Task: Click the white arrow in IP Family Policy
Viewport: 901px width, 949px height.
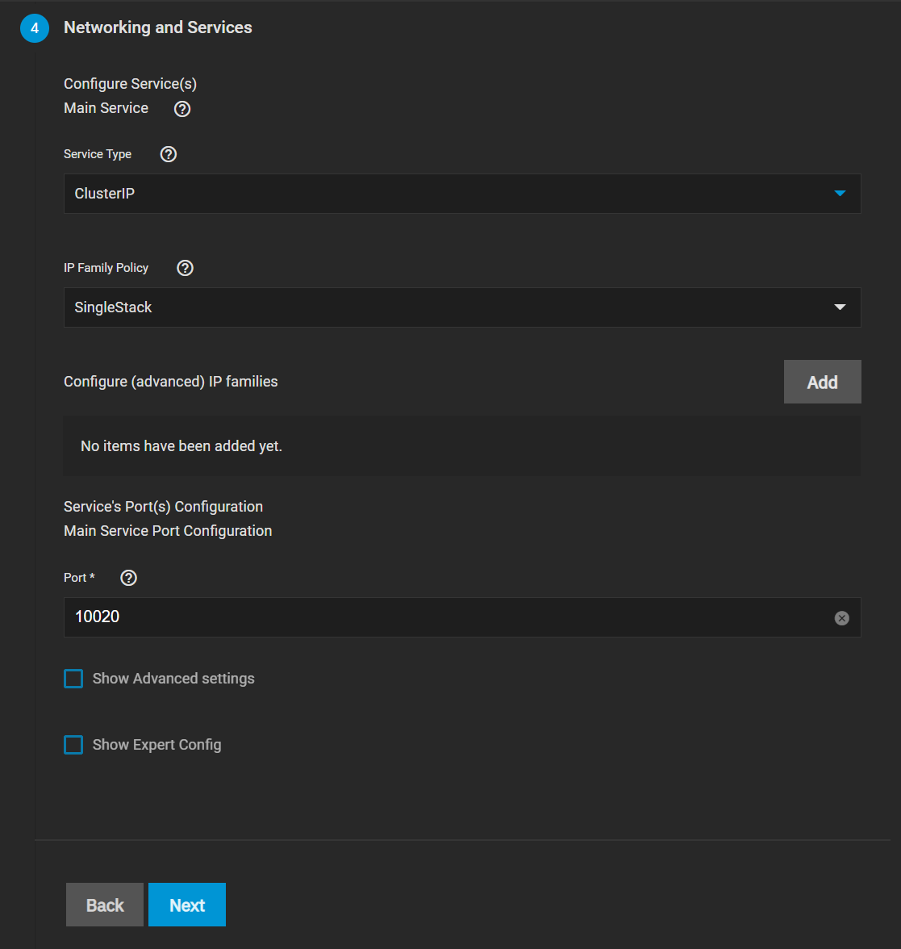Action: pos(840,307)
